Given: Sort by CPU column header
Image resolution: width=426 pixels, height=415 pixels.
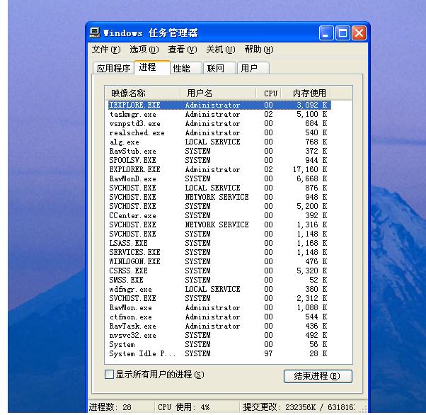Looking at the screenshot, I should click(x=268, y=93).
